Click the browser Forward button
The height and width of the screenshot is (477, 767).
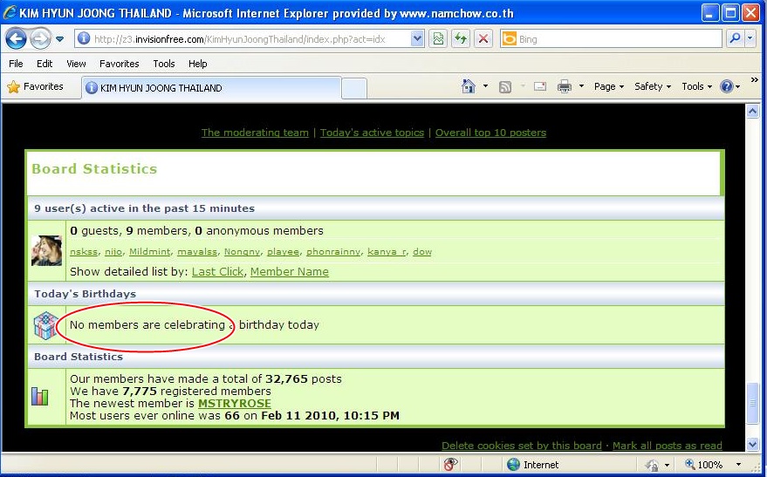coord(40,38)
